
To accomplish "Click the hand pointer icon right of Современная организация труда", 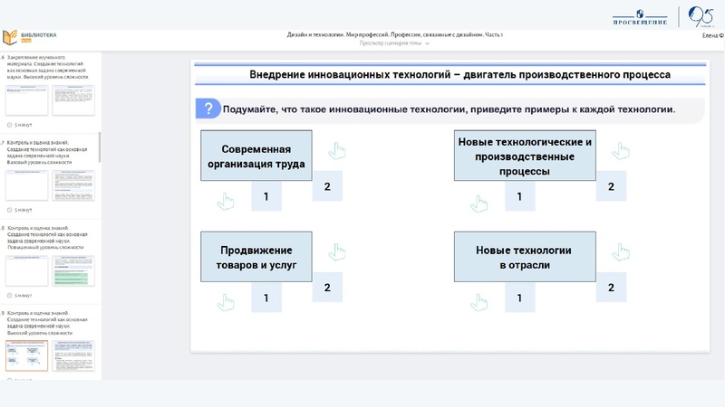I will (x=337, y=151).
